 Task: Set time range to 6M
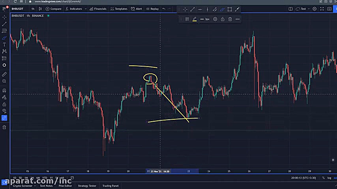(x=38, y=178)
